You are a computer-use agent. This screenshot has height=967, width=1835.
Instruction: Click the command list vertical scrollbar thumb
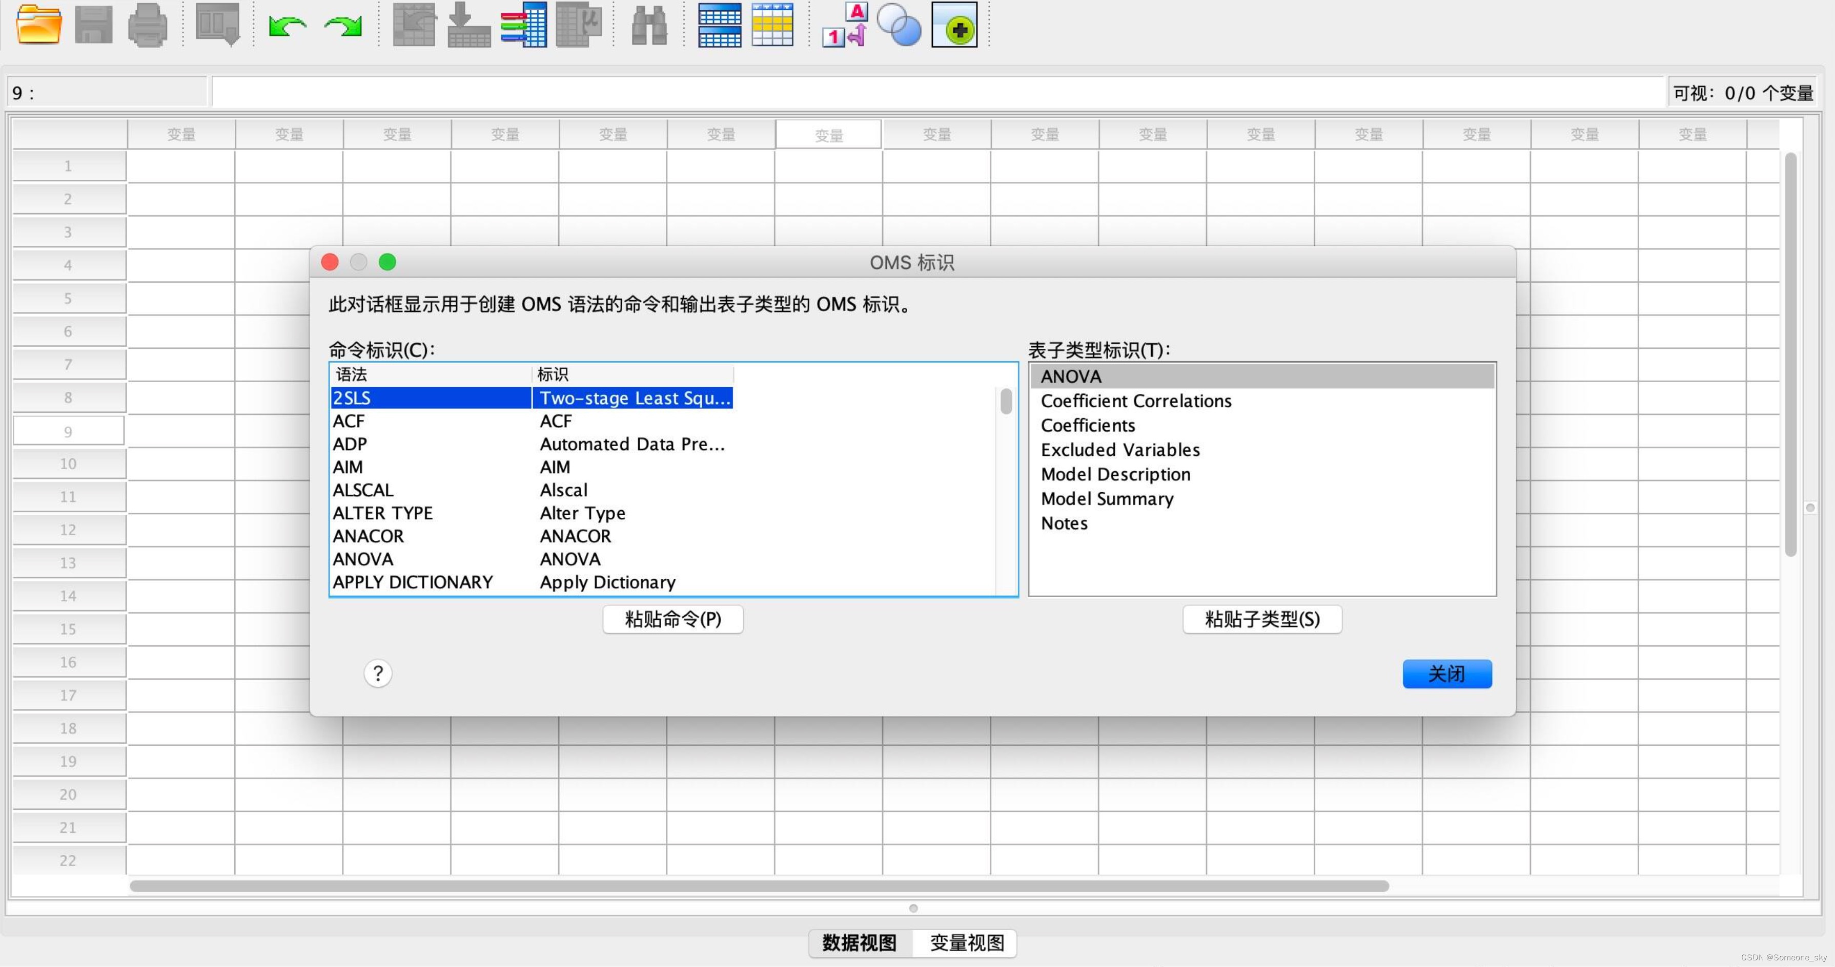pyautogui.click(x=1006, y=401)
